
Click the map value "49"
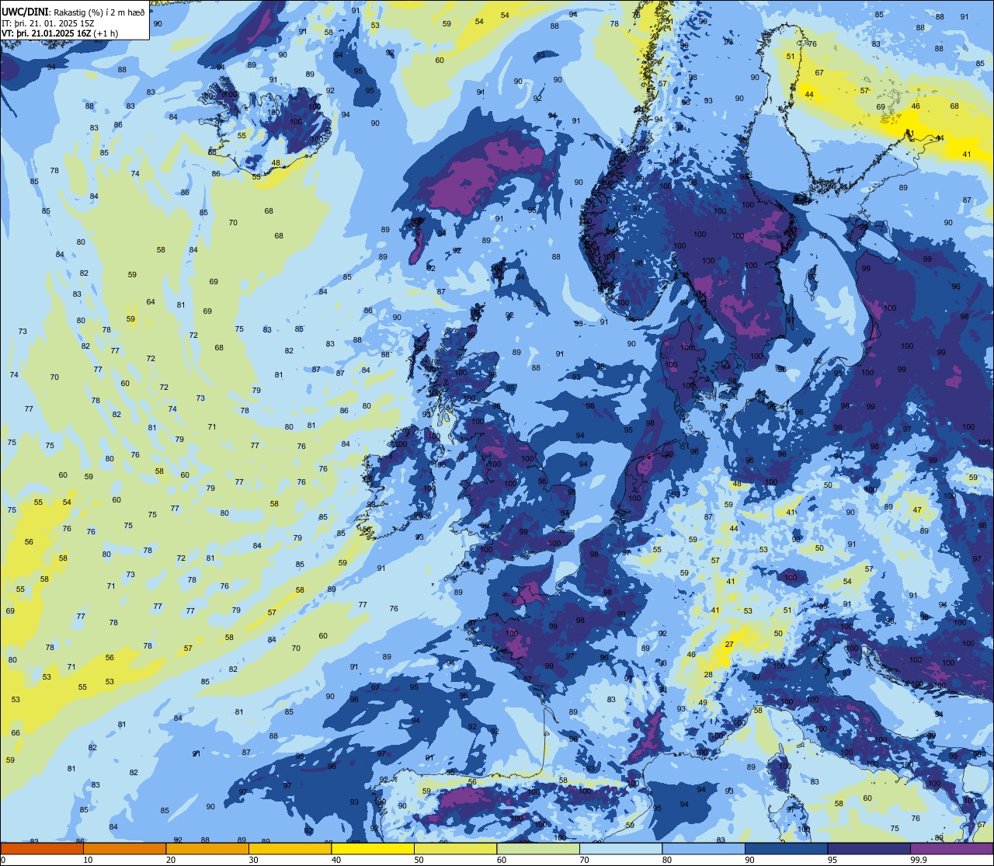click(703, 702)
